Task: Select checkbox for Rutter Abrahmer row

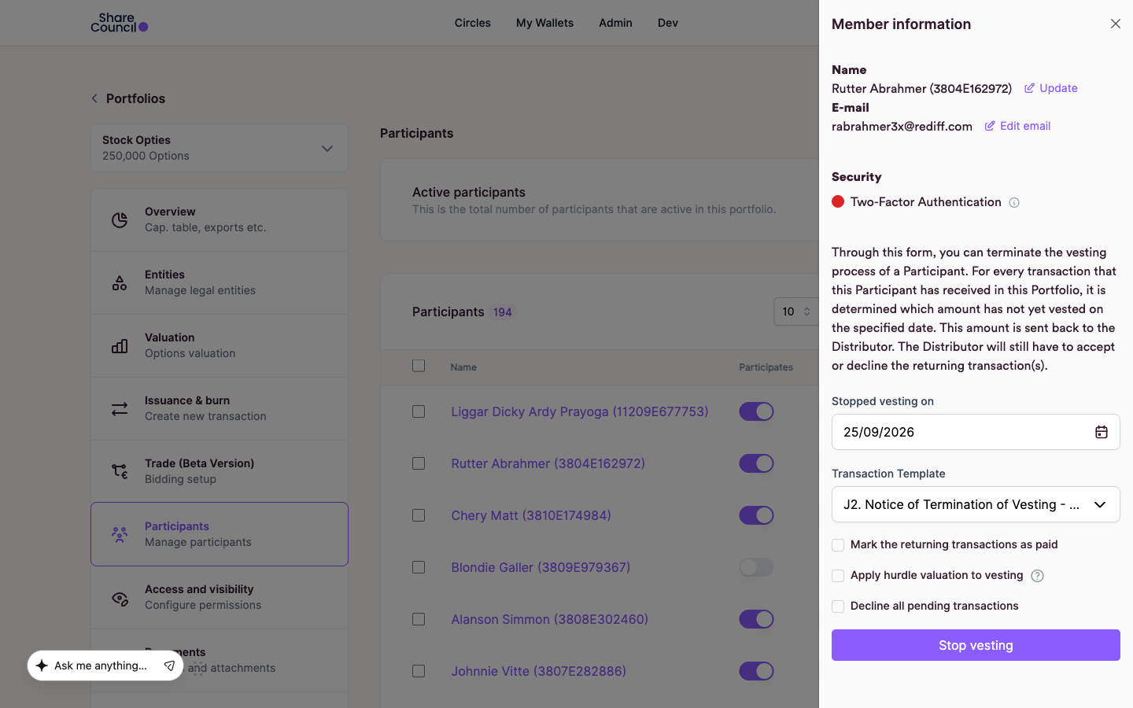Action: pyautogui.click(x=419, y=463)
